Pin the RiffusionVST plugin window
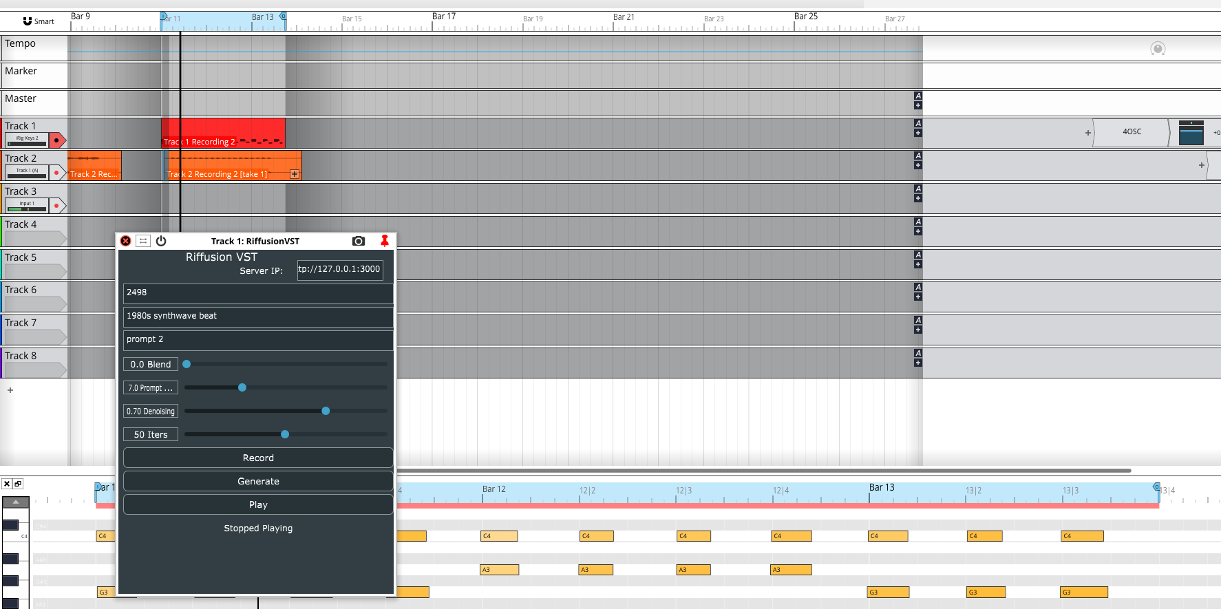Screen dimensions: 1221x609 pyautogui.click(x=385, y=241)
